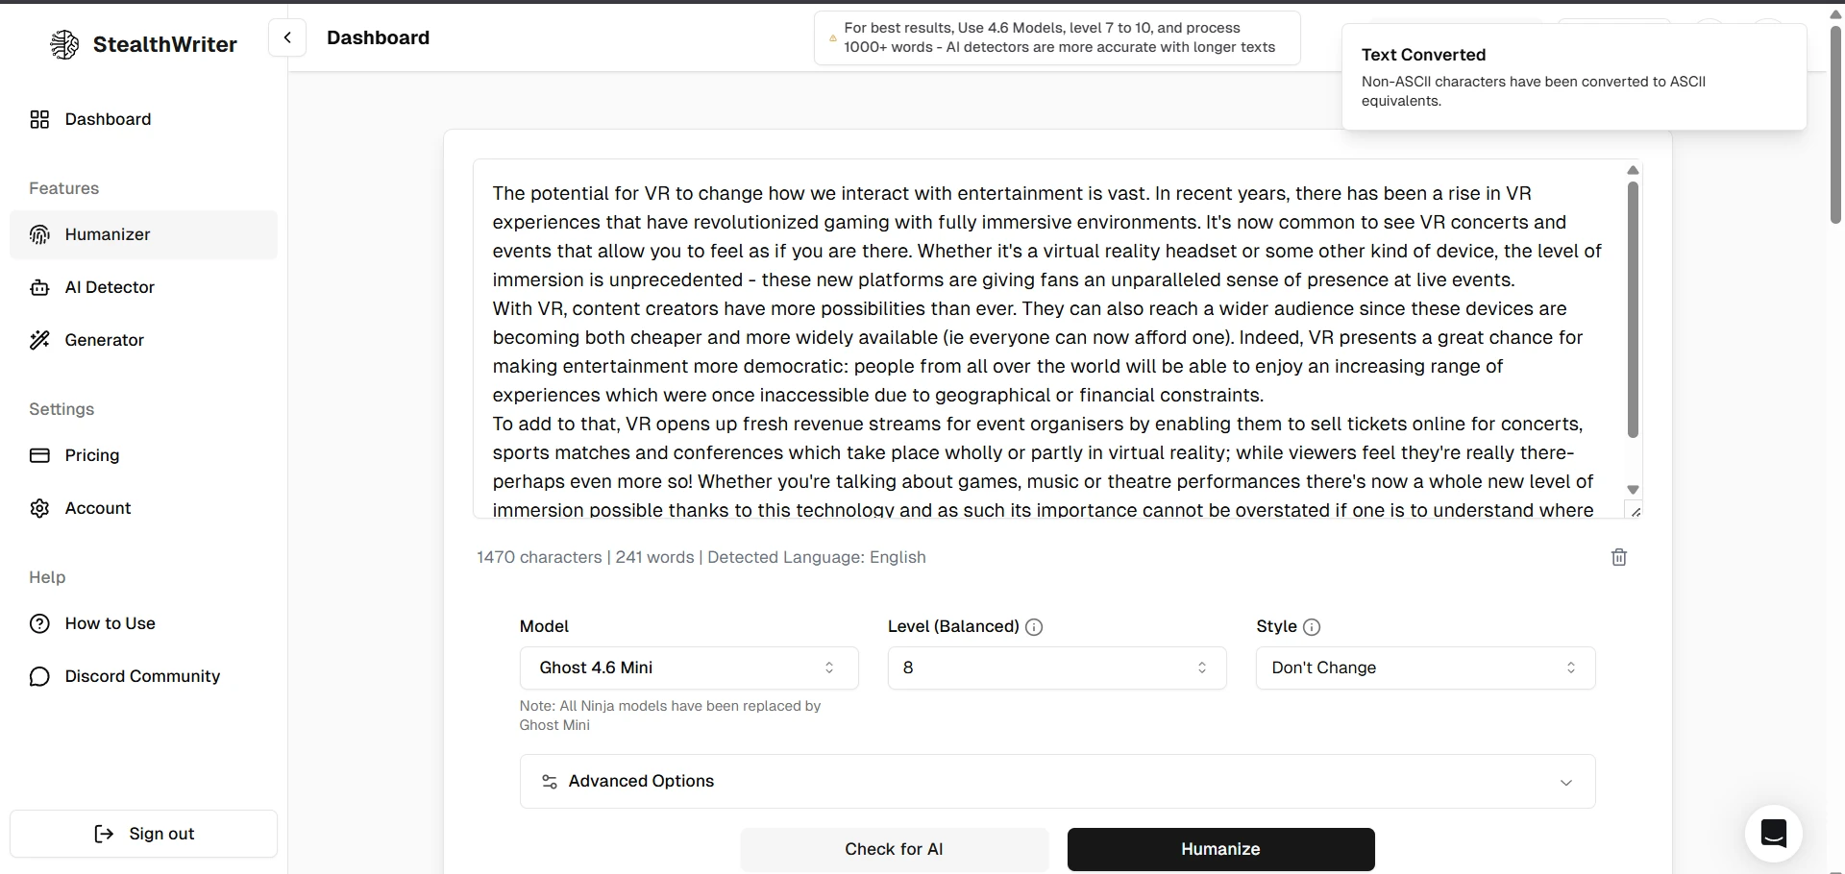Screen dimensions: 1845x874
Task: Expand the Advanced Options section
Action: tap(1057, 781)
